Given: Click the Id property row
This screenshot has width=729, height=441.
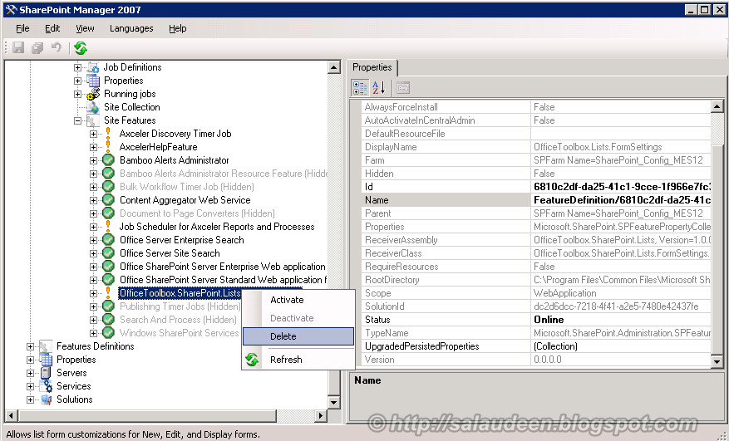Looking at the screenshot, I should pos(536,187).
